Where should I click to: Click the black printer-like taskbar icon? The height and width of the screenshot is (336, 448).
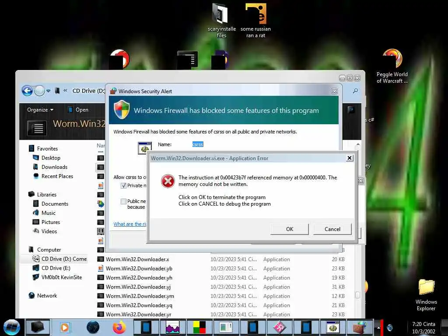click(x=38, y=327)
